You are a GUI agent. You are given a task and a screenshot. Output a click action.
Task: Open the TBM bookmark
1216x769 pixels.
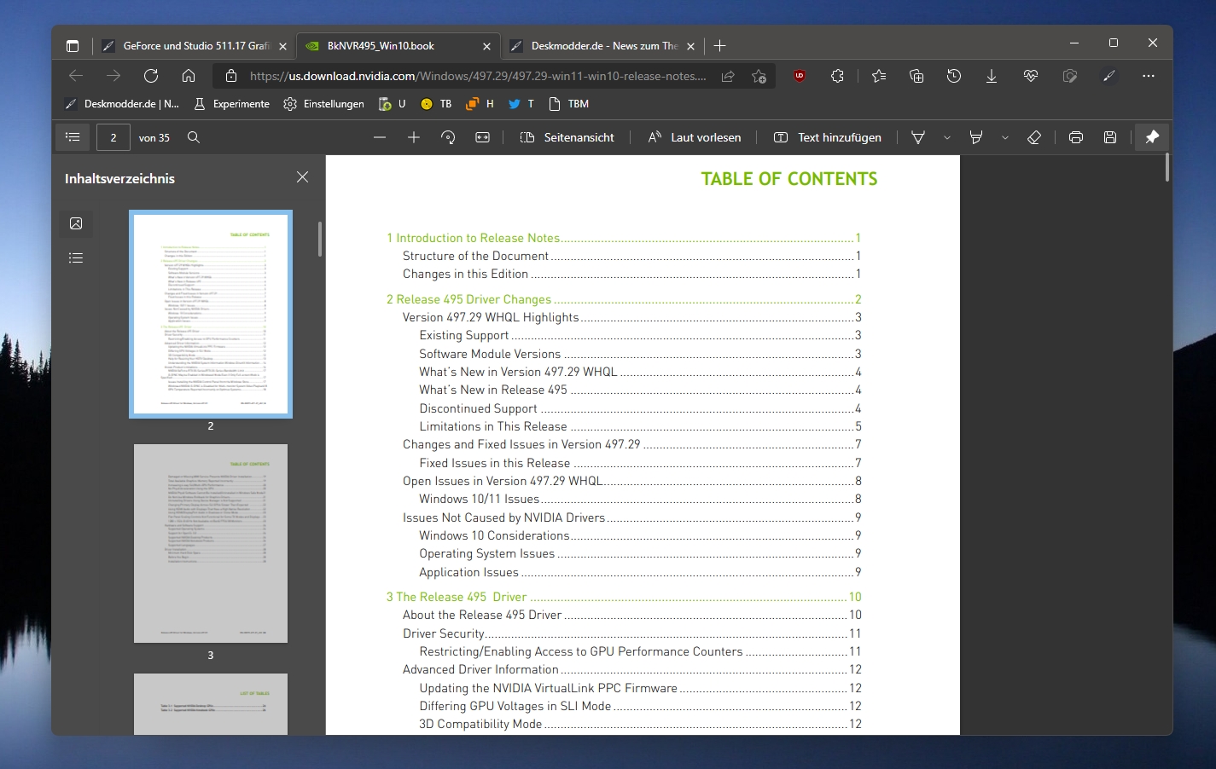tap(568, 104)
